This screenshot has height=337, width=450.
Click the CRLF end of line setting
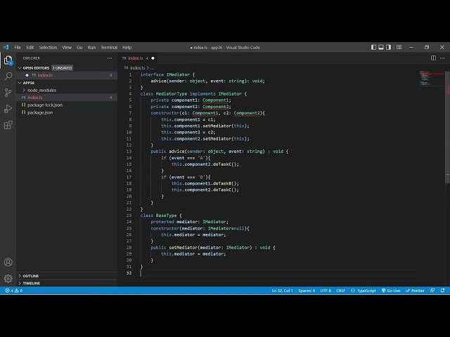[x=340, y=291]
